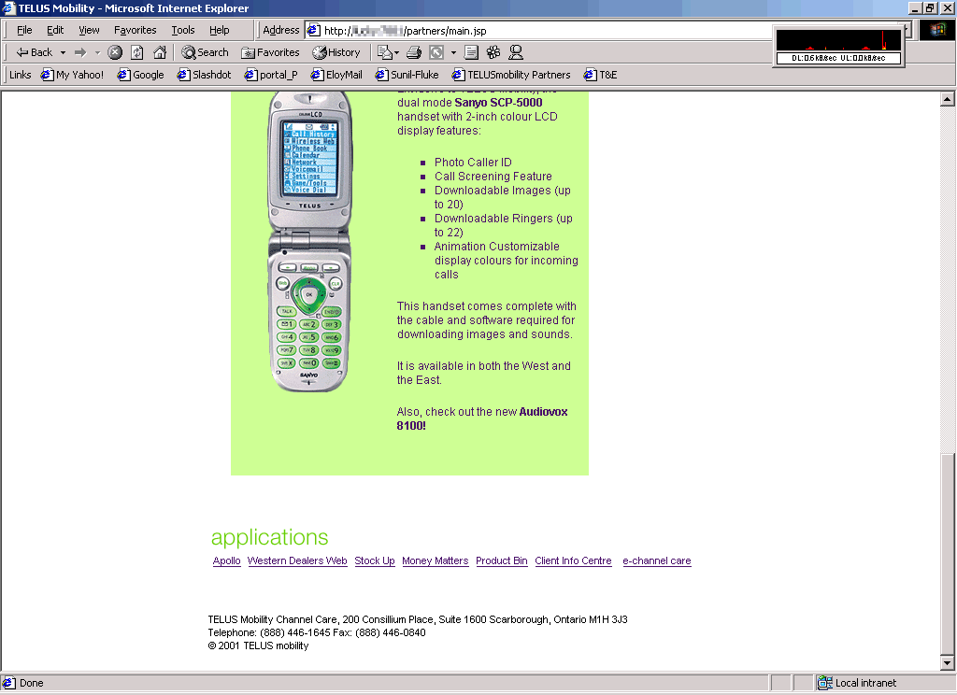This screenshot has height=695, width=957.
Task: Refresh the page using the toolbar icon
Action: point(137,52)
